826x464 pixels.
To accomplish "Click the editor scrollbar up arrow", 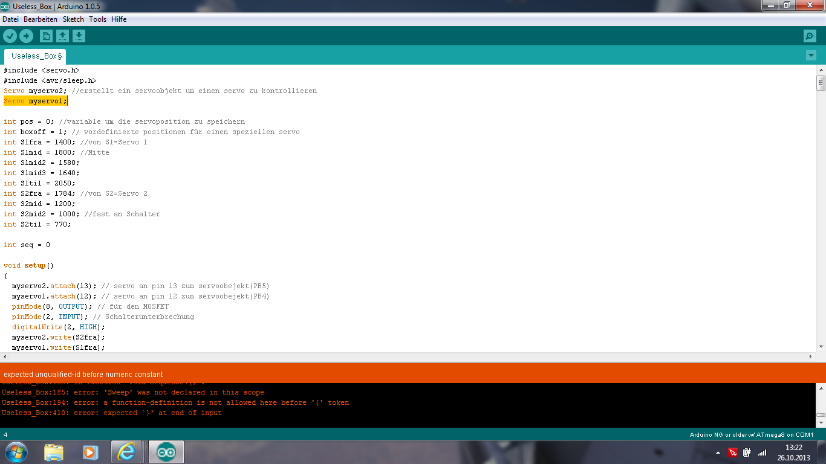I will pos(821,70).
